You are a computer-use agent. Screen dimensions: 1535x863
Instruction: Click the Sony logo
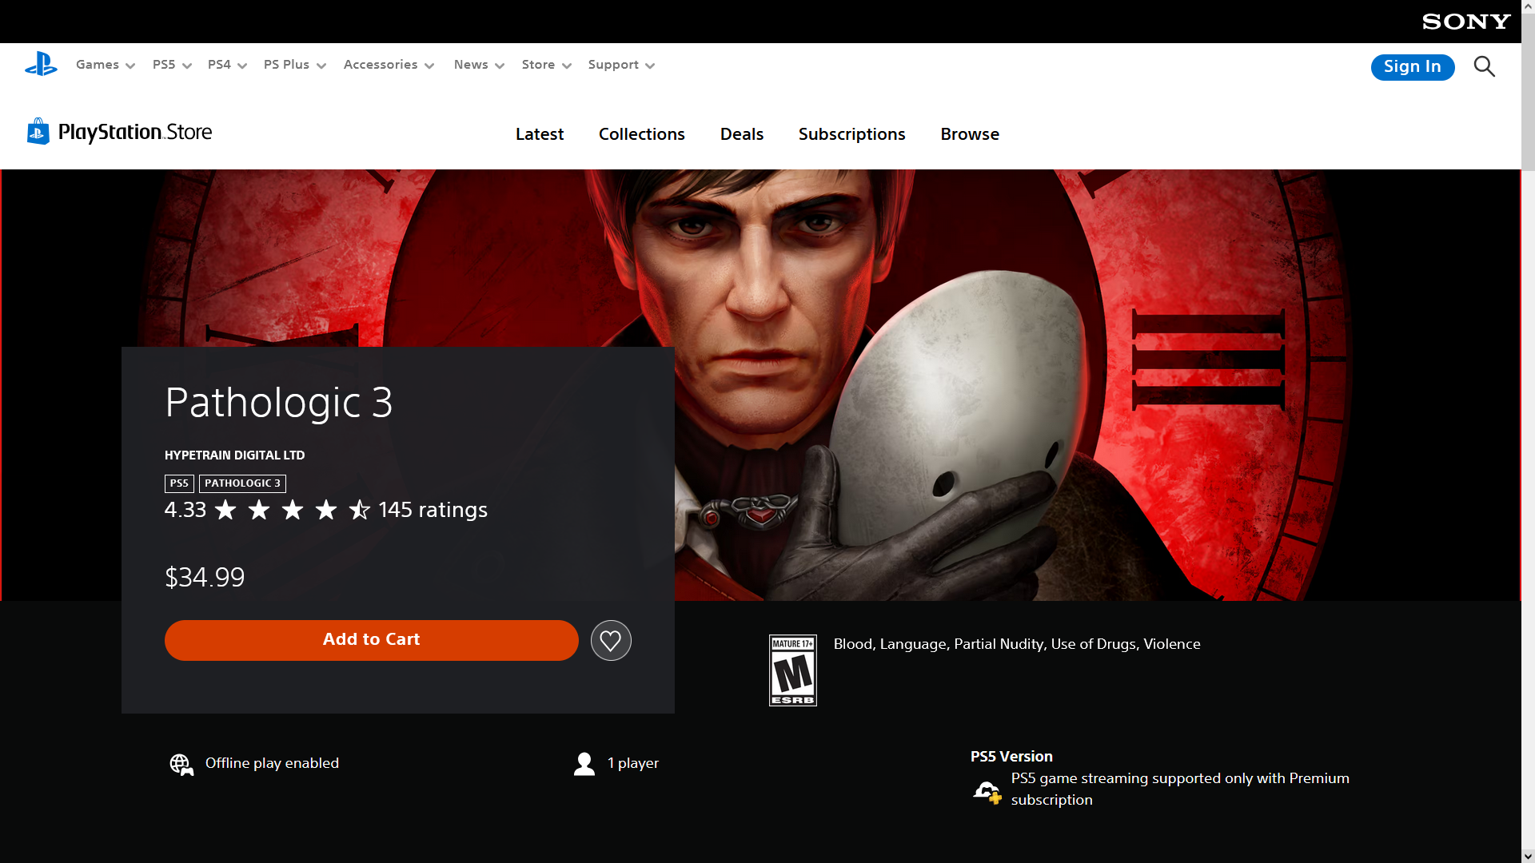[x=1465, y=22]
